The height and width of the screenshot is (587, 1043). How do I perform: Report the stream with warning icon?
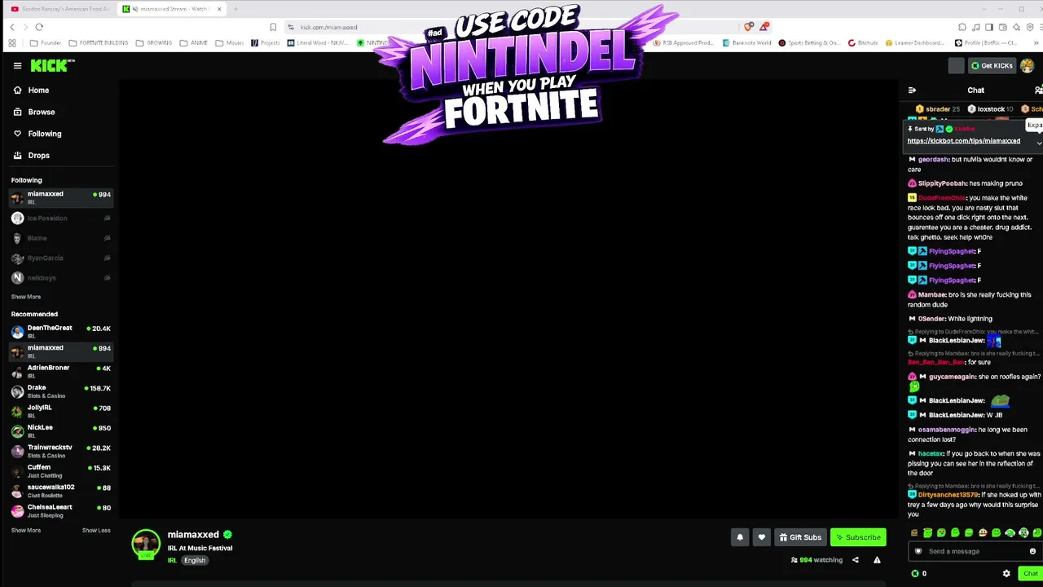tap(877, 560)
